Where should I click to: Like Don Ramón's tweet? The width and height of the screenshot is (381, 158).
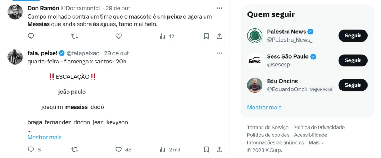(x=119, y=36)
